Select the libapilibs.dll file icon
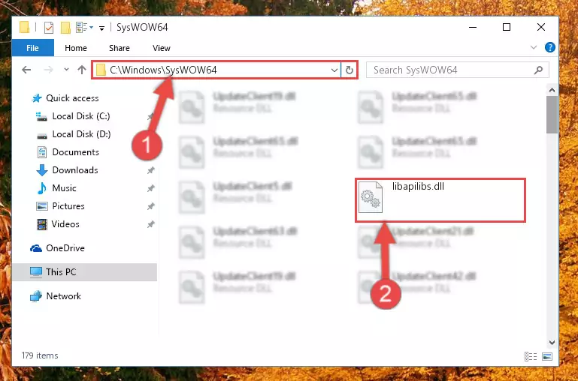The image size is (578, 381). point(371,197)
